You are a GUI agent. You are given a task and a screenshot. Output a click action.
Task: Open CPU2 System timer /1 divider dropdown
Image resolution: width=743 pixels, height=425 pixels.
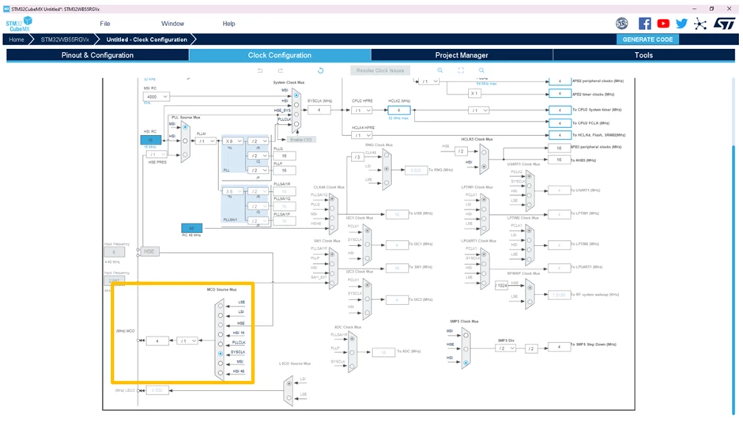coord(478,110)
